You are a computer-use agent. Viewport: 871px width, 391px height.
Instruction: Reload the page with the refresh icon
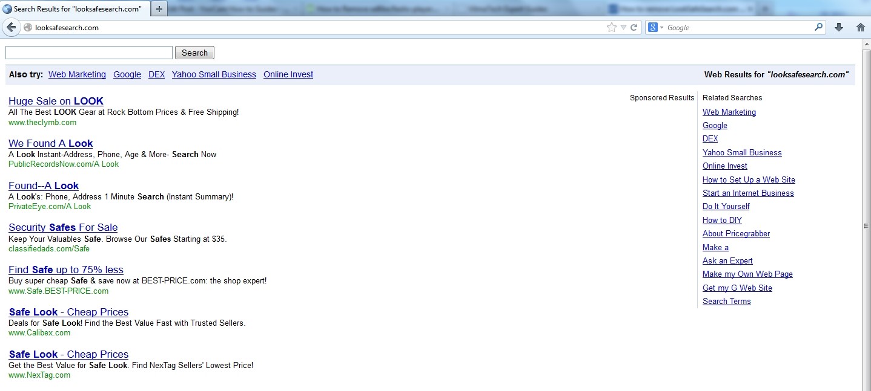(634, 27)
